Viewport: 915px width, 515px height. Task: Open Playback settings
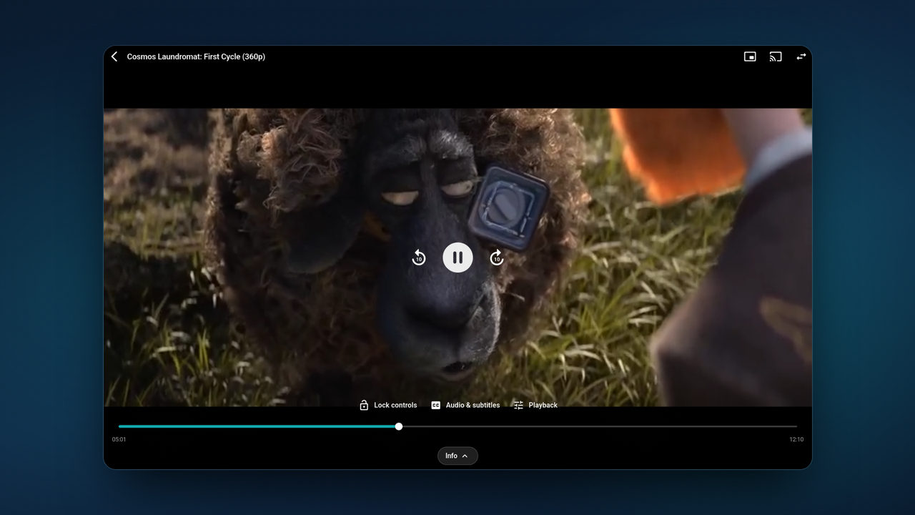click(535, 405)
